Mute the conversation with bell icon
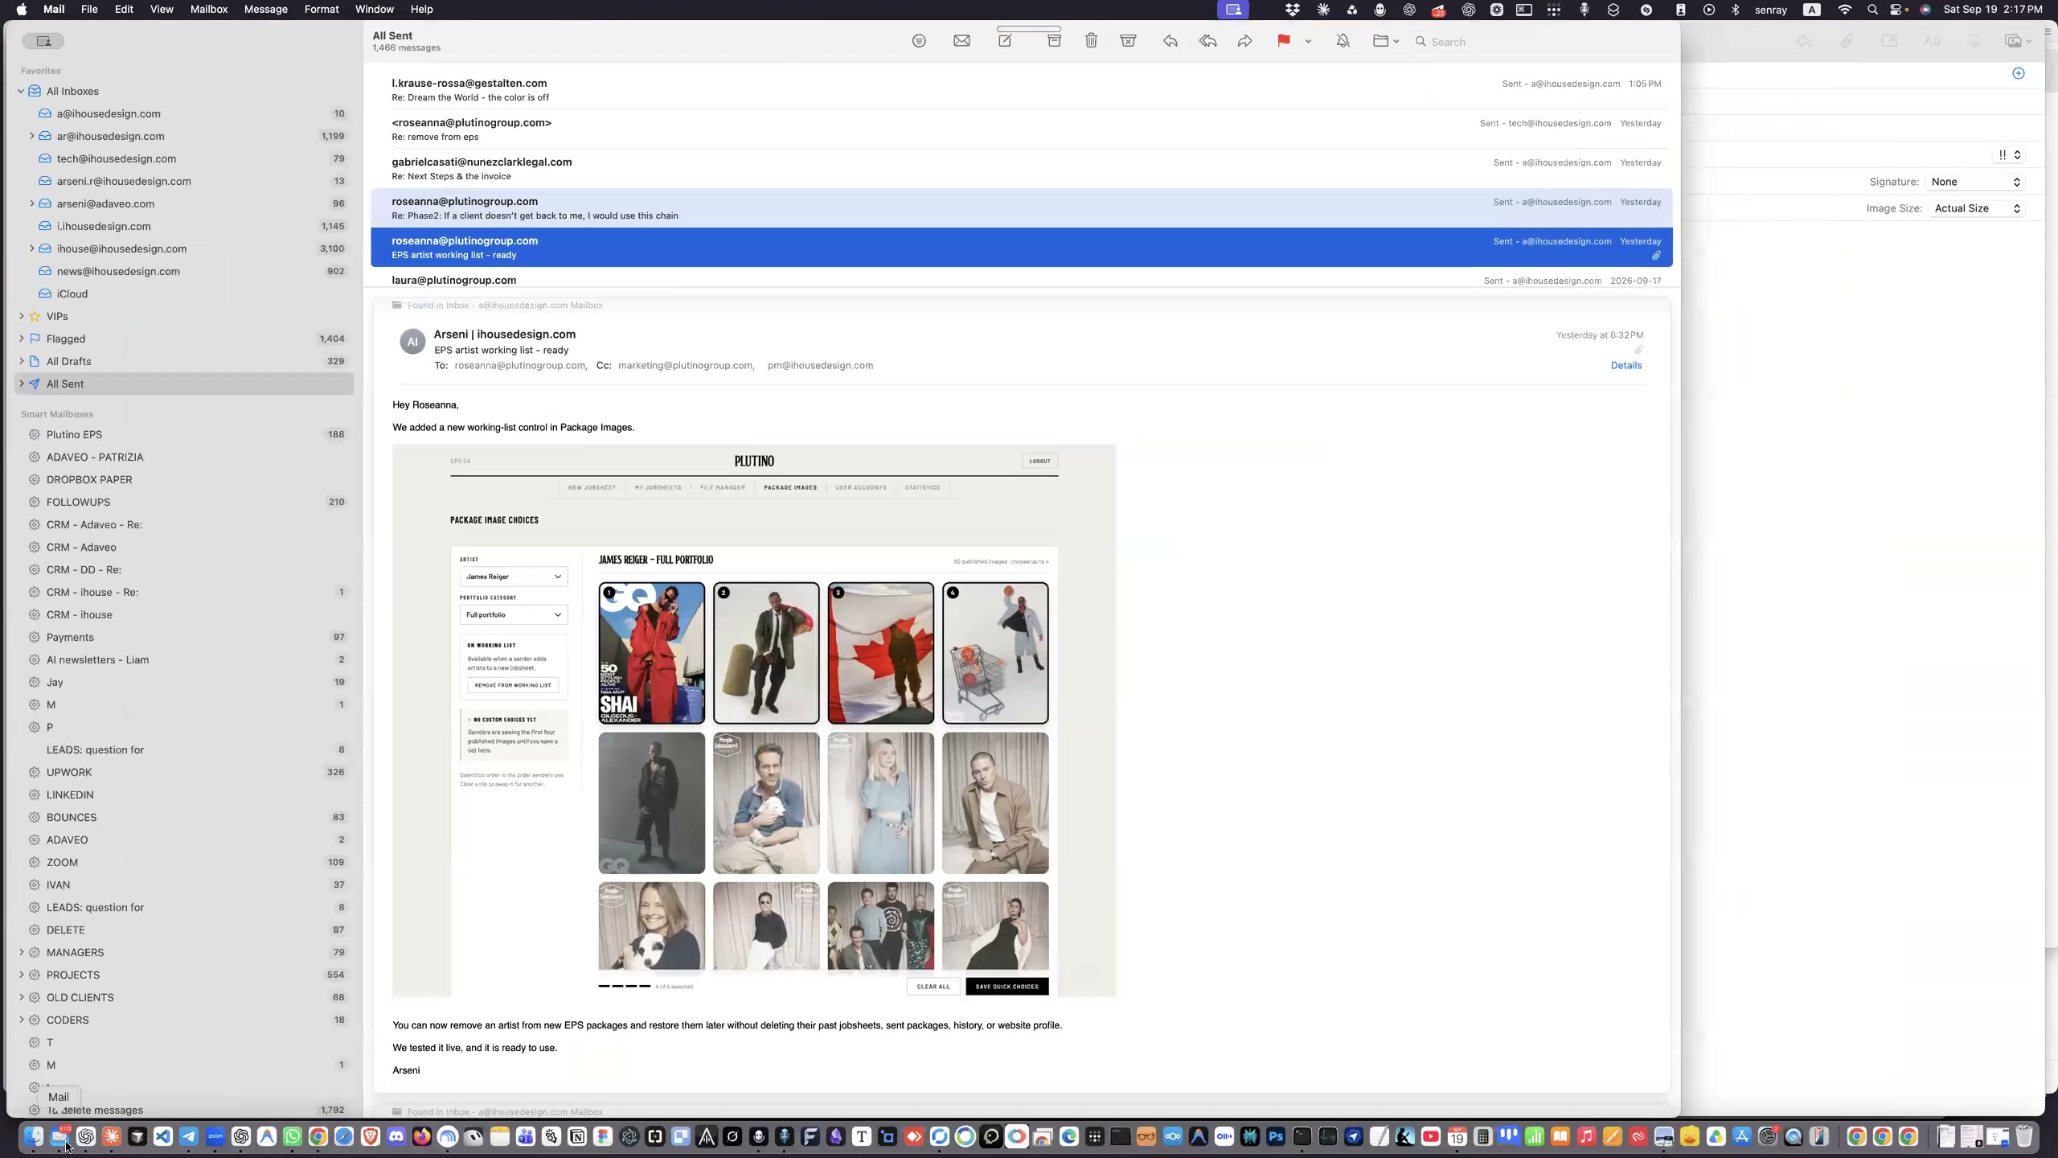 (x=1343, y=41)
